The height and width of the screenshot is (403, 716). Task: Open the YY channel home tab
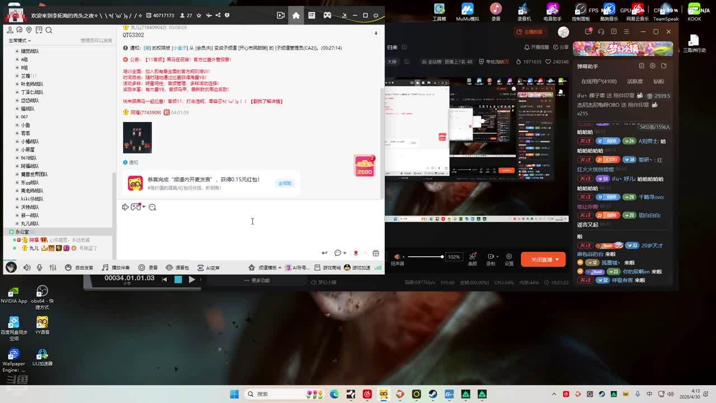[296, 15]
